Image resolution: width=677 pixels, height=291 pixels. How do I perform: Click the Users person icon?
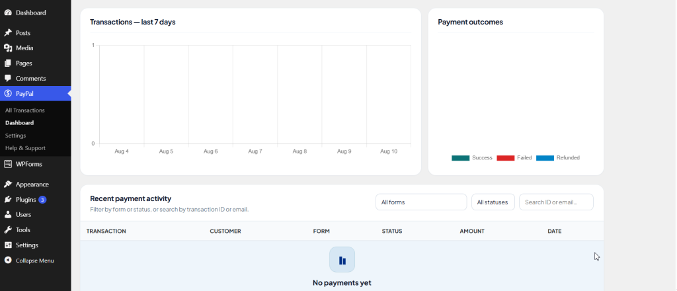8,214
